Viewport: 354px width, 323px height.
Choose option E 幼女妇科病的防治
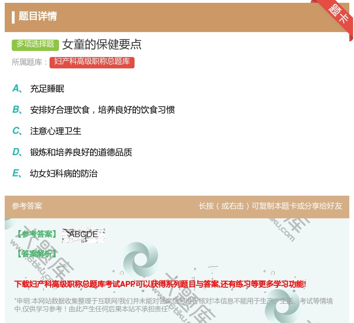55,174
